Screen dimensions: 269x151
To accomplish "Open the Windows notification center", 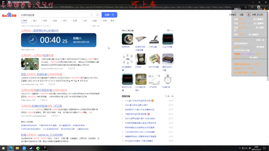I will 265,148.
